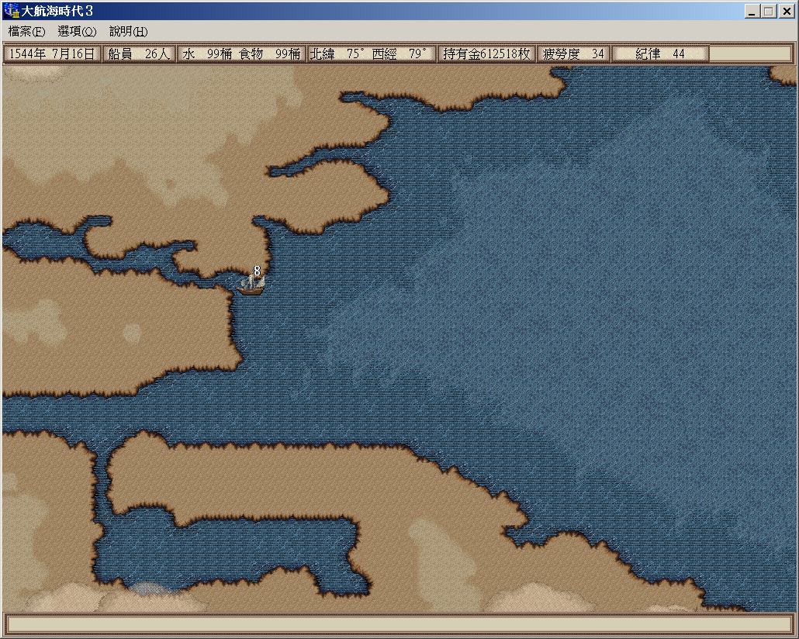Click the 船員 26人 crew panel
This screenshot has width=799, height=639.
pyautogui.click(x=138, y=54)
